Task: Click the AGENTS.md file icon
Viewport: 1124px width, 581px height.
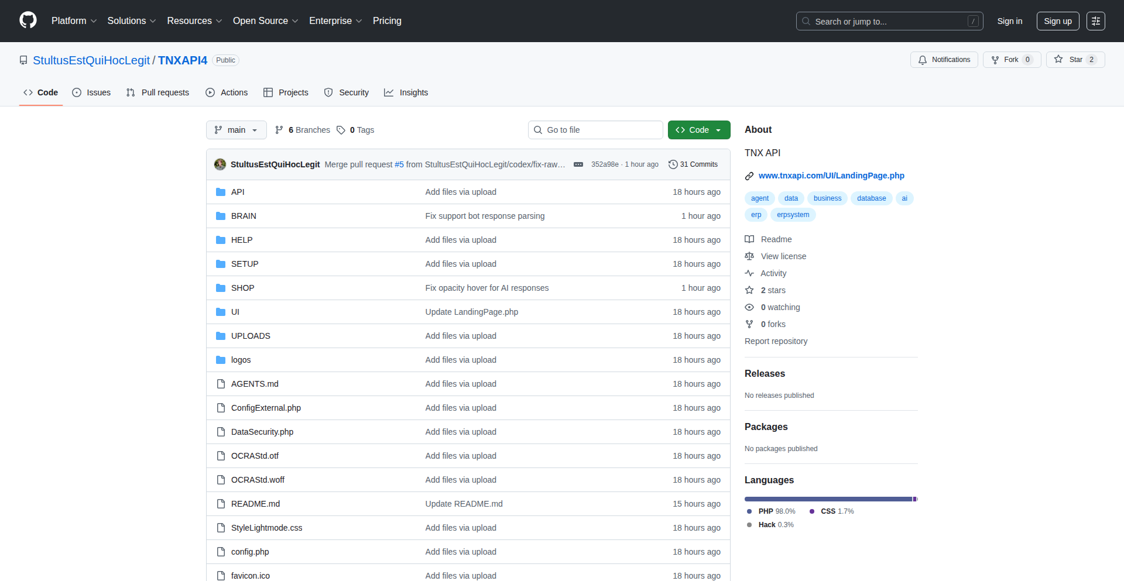Action: coord(221,384)
